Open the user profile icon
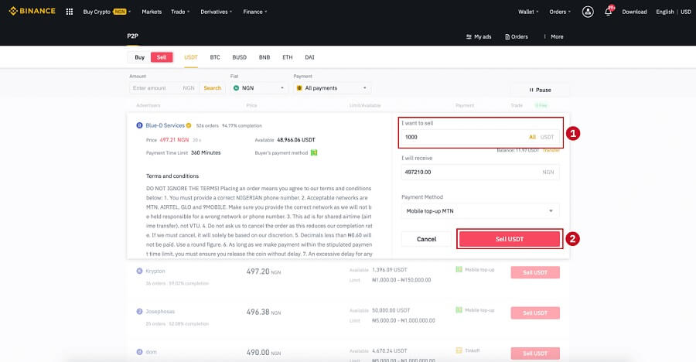This screenshot has width=696, height=362. (x=588, y=12)
